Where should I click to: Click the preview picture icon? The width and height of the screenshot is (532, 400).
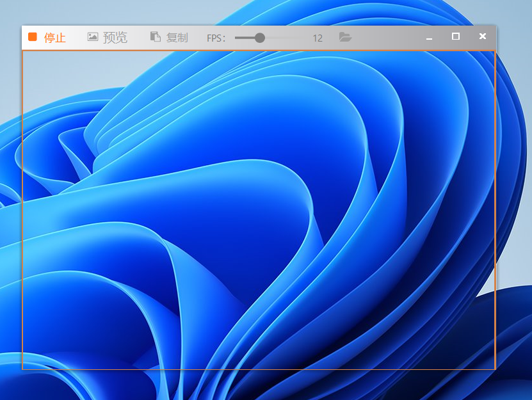tap(93, 37)
